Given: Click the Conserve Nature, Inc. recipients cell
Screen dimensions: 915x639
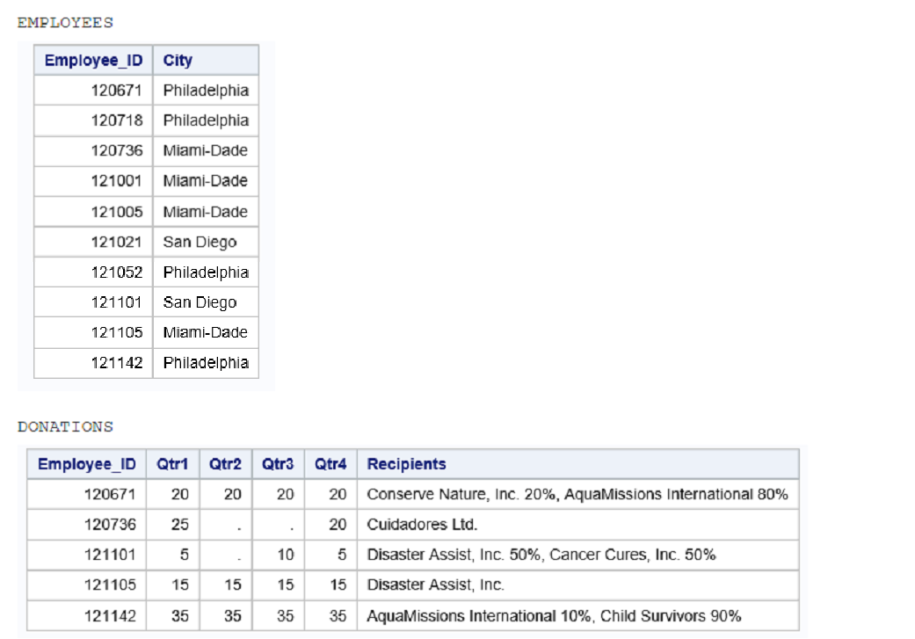Looking at the screenshot, I should click(x=577, y=494).
